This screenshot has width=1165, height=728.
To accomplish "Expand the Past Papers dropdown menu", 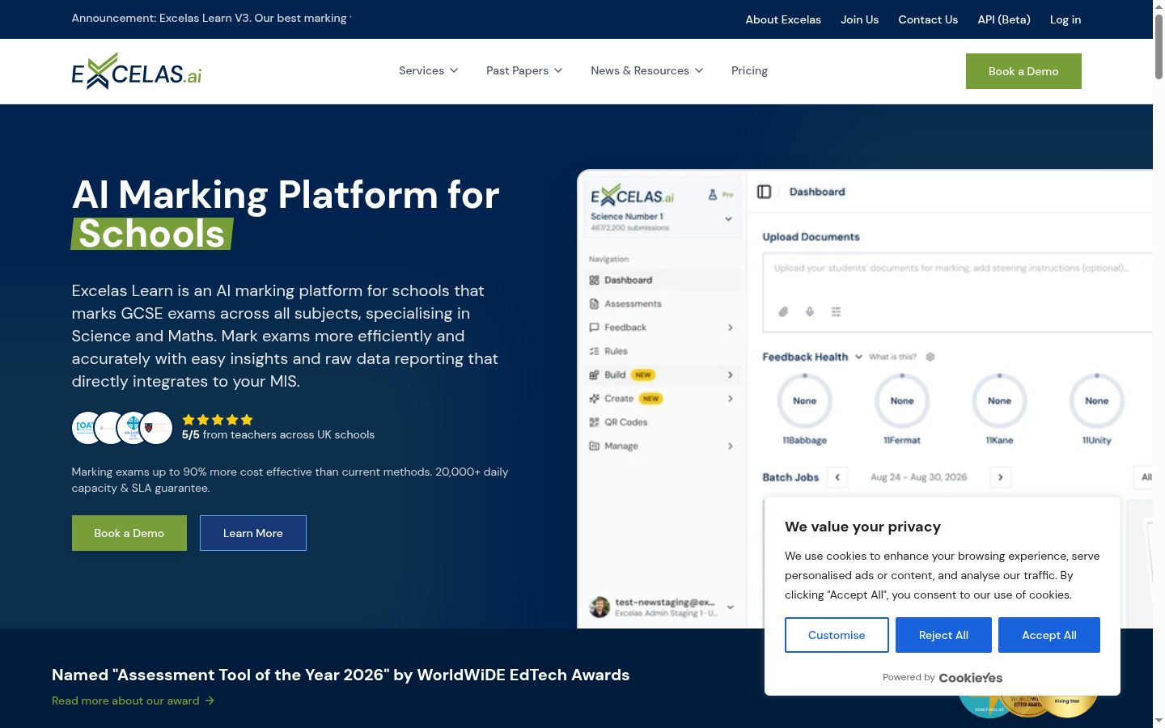I will click(x=524, y=71).
